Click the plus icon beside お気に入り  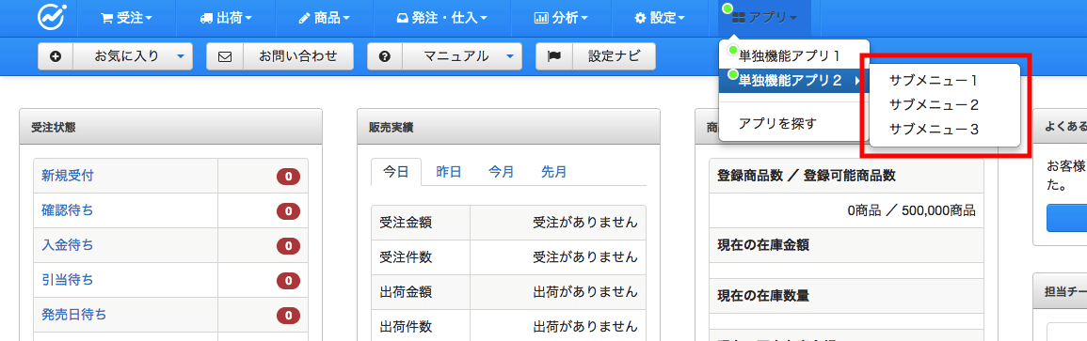[x=56, y=56]
